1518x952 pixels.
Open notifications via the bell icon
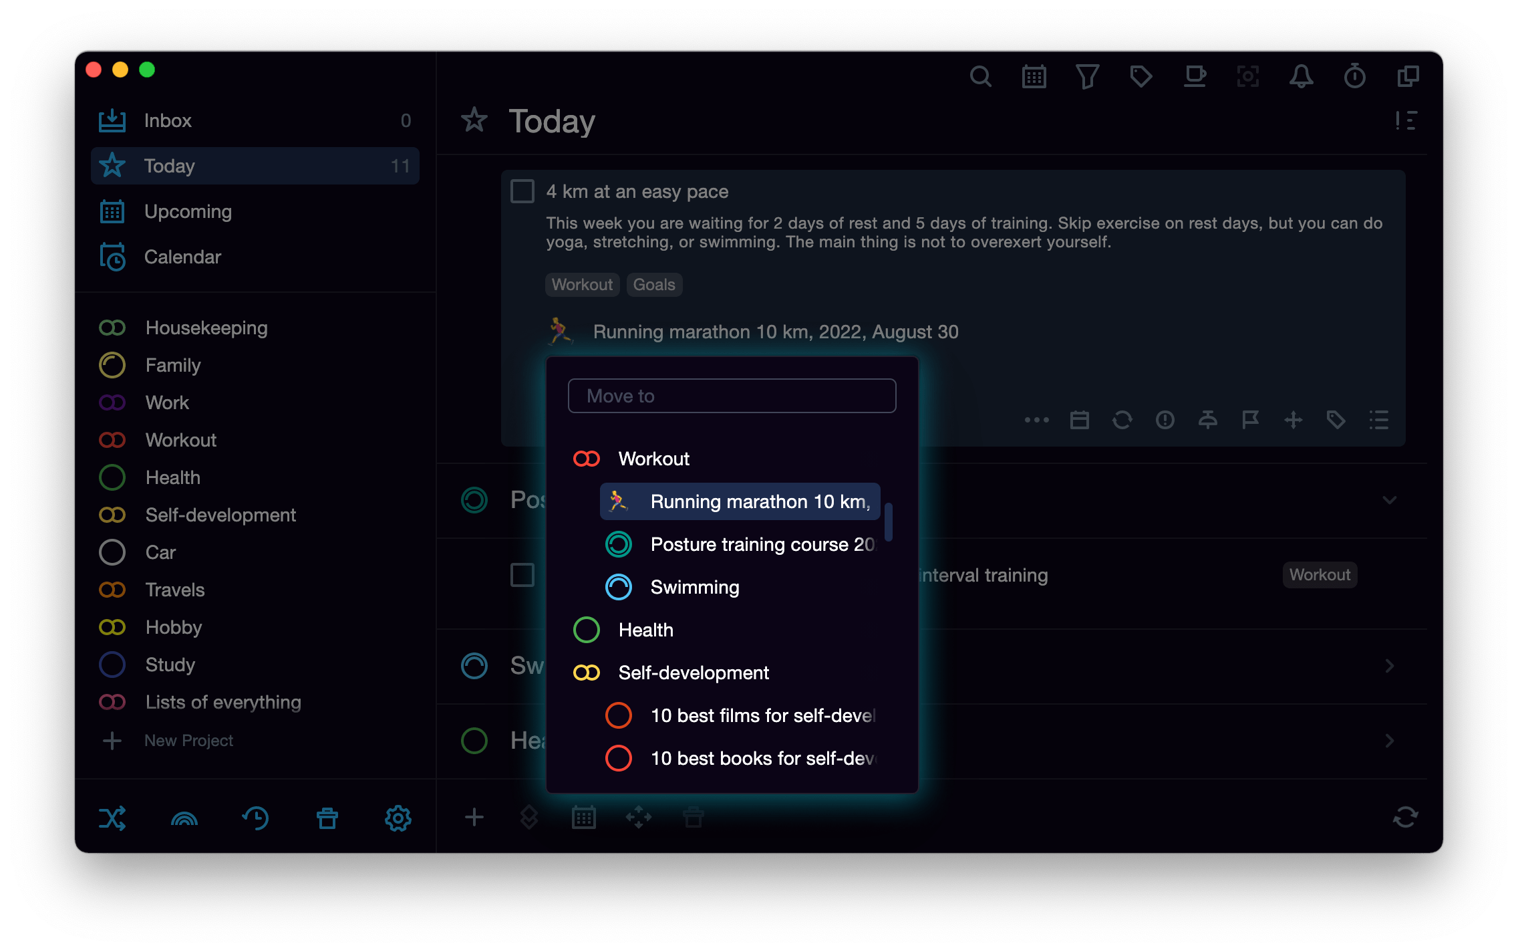[1302, 76]
